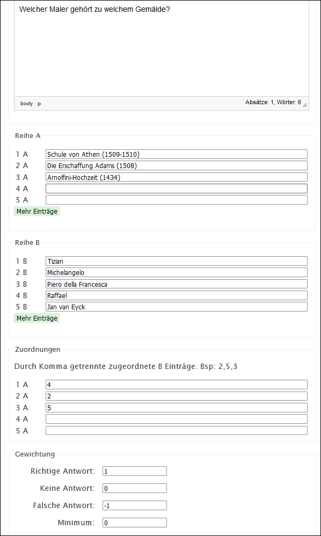
Task: Click the Richtige Antwort weight field
Action: point(135,471)
